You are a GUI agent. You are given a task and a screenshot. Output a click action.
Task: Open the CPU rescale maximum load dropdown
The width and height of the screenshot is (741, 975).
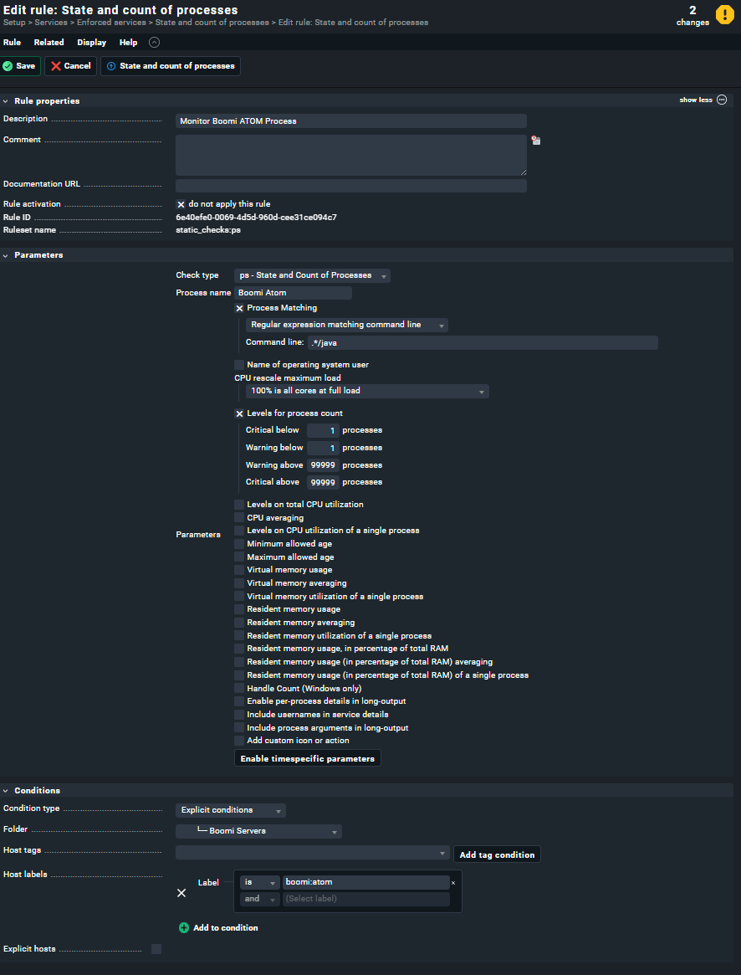tap(367, 391)
